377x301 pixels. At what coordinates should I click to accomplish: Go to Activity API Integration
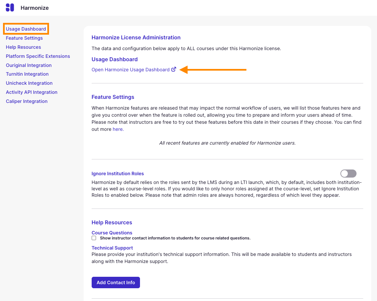coord(32,92)
